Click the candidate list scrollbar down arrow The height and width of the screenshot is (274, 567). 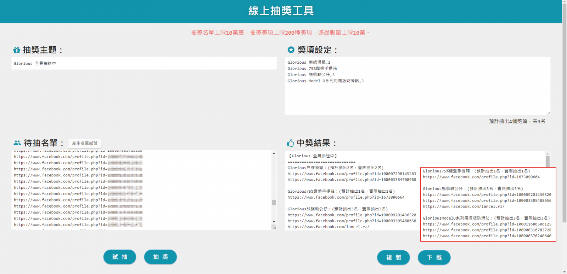(x=274, y=222)
